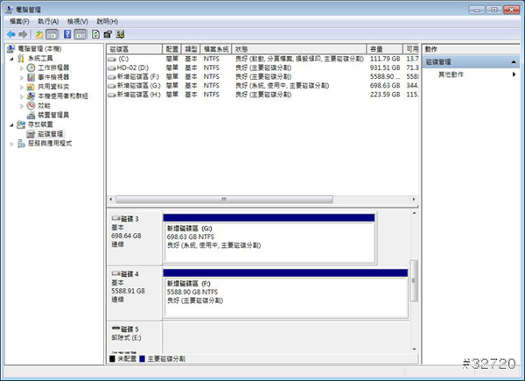Expand the 共用資料夾 tree node
This screenshot has height=381, width=525.
coord(22,86)
